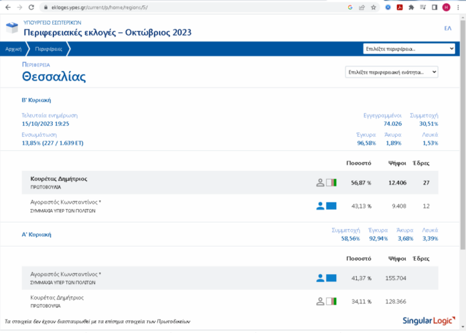Click the share page icon

point(362,7)
